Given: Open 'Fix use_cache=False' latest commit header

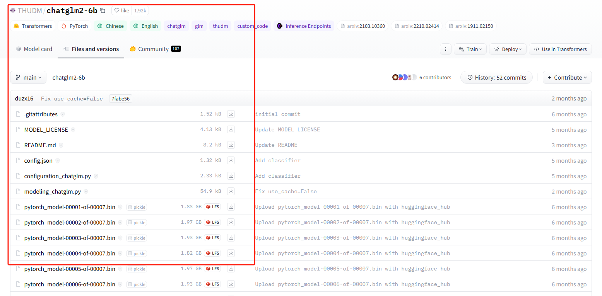Looking at the screenshot, I should click(72, 99).
